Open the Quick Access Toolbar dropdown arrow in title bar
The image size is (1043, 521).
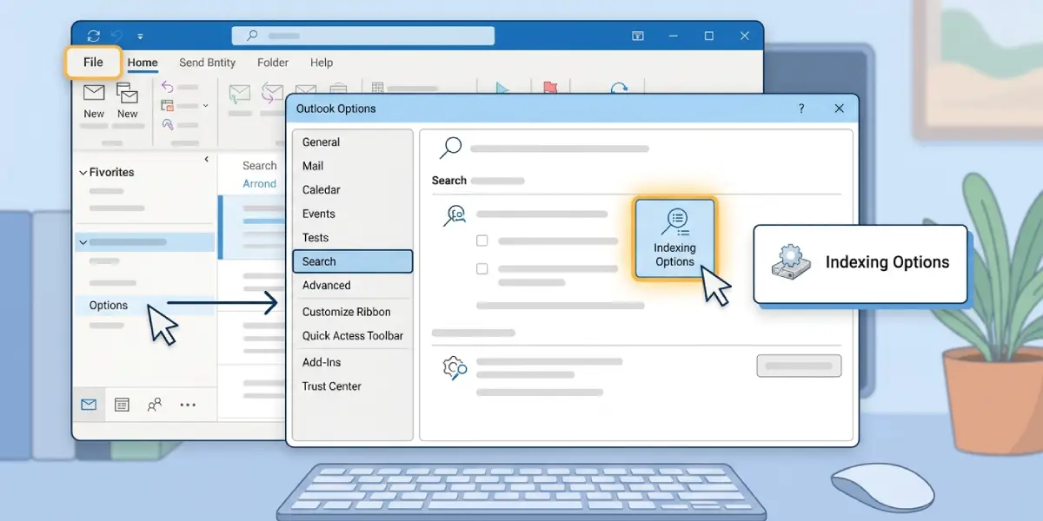point(141,36)
